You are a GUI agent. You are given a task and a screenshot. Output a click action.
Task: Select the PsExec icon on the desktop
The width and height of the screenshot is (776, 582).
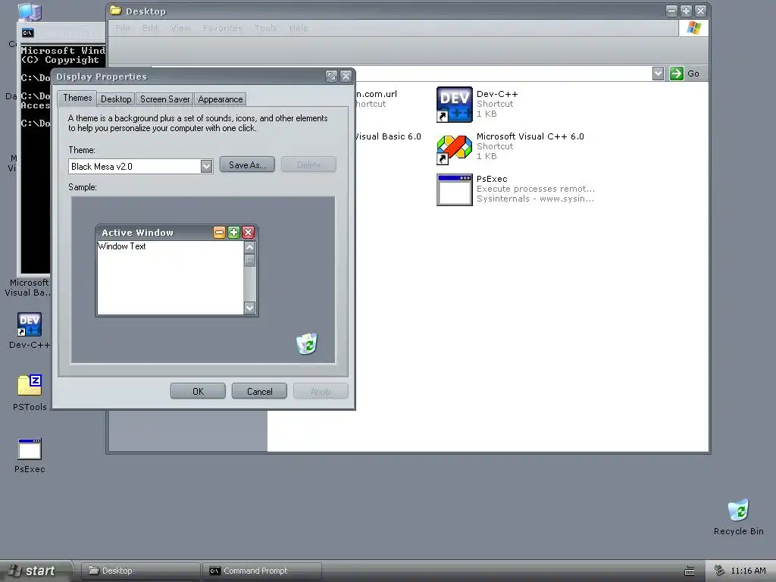[30, 449]
